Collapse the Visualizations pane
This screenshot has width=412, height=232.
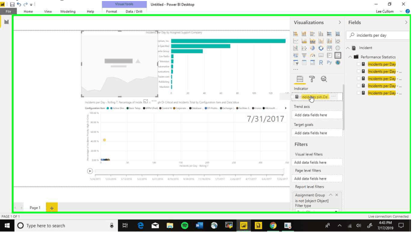[340, 23]
